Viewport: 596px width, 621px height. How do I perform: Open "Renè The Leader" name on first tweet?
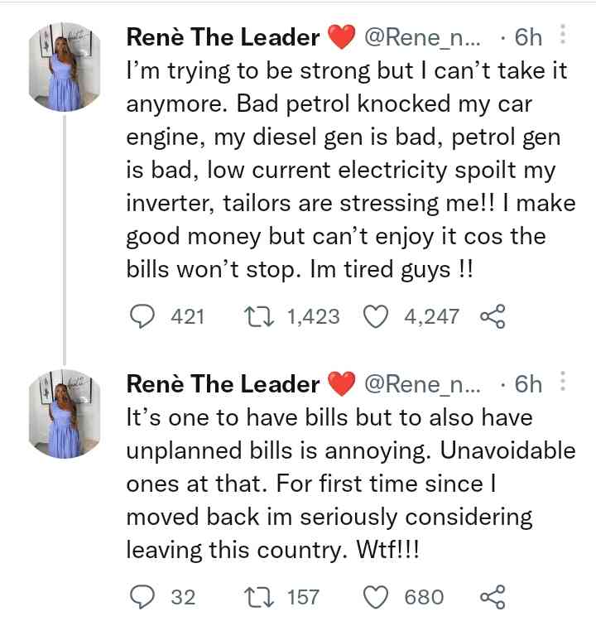click(223, 37)
